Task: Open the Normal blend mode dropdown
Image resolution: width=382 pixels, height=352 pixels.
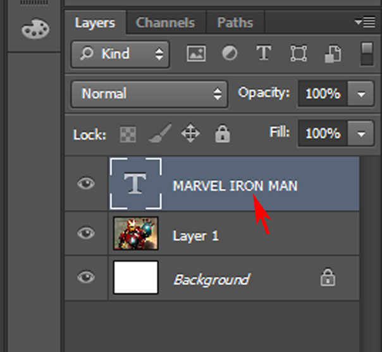Action: (149, 94)
